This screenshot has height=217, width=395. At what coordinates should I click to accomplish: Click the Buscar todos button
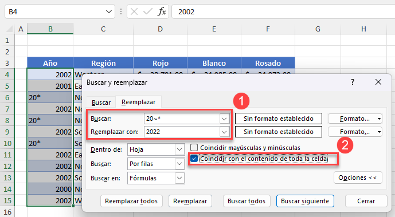click(x=247, y=201)
